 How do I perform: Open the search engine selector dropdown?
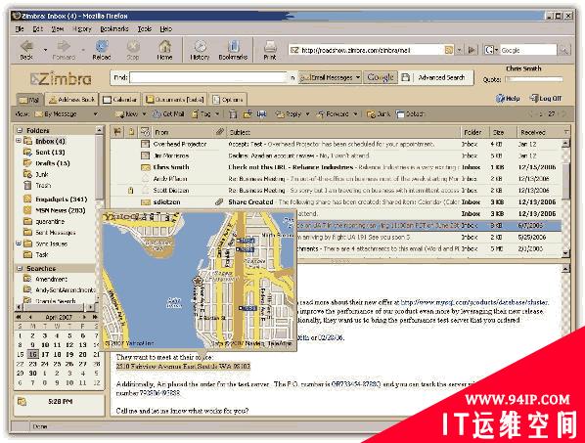click(x=491, y=50)
